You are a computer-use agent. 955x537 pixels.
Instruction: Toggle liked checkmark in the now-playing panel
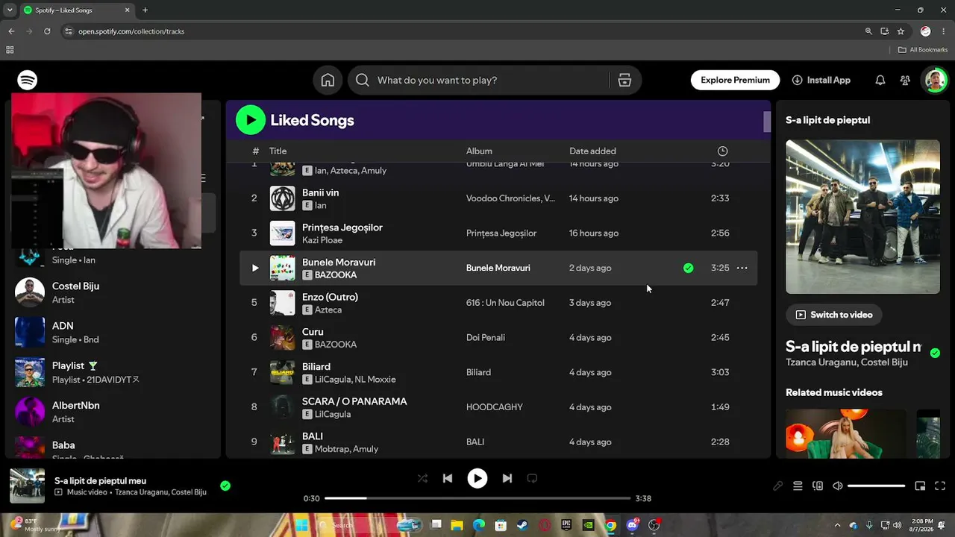tap(935, 353)
